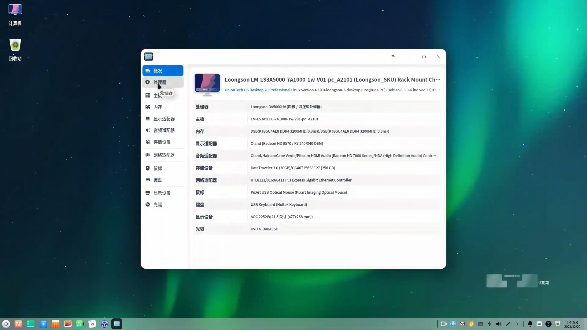Screen dimensions: 587x330
Task: Click the motherboard icon in sidebar
Action: (148, 95)
